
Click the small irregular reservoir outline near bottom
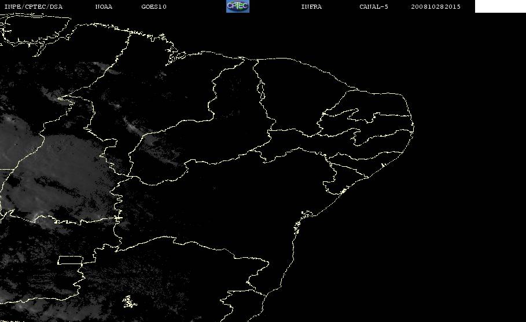pyautogui.click(x=130, y=302)
